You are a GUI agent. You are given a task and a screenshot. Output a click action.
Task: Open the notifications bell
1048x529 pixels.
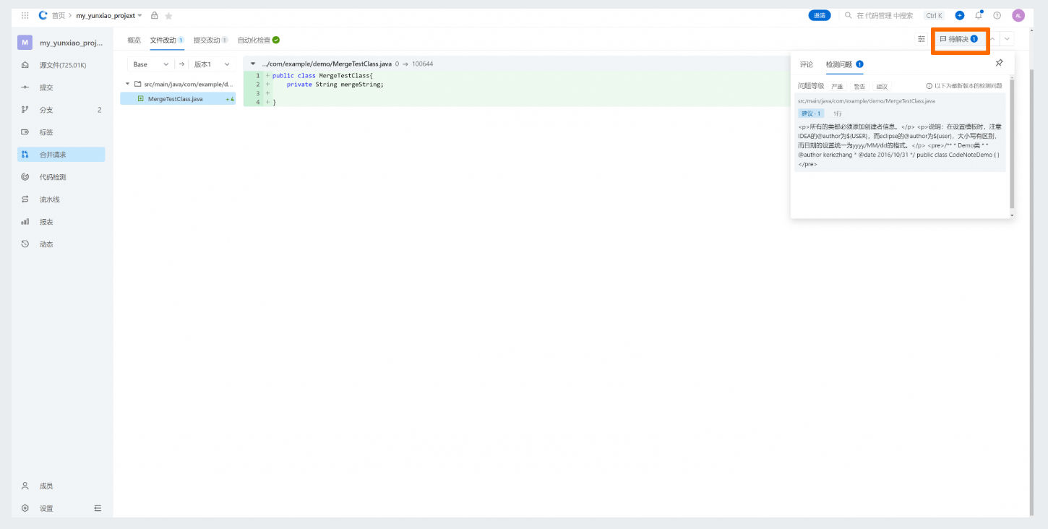pos(979,15)
